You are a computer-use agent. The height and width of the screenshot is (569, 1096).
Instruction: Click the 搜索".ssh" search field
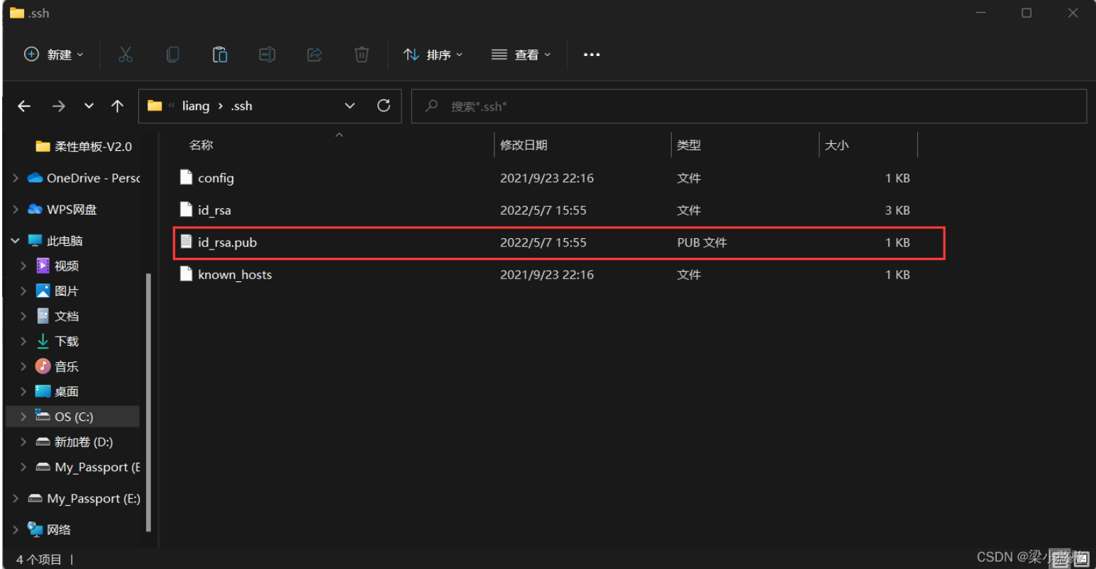point(749,106)
